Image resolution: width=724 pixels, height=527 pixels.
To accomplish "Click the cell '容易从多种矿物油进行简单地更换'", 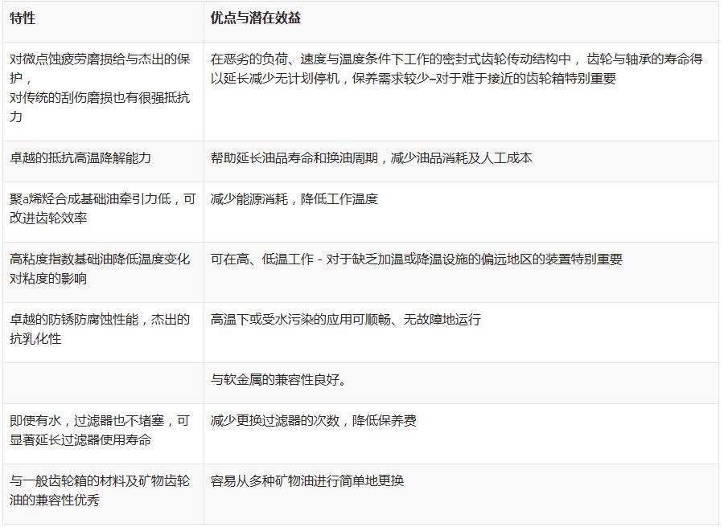I will pos(307,481).
